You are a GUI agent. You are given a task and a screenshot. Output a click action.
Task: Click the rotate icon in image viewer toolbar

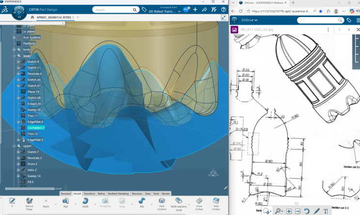[x=307, y=211]
